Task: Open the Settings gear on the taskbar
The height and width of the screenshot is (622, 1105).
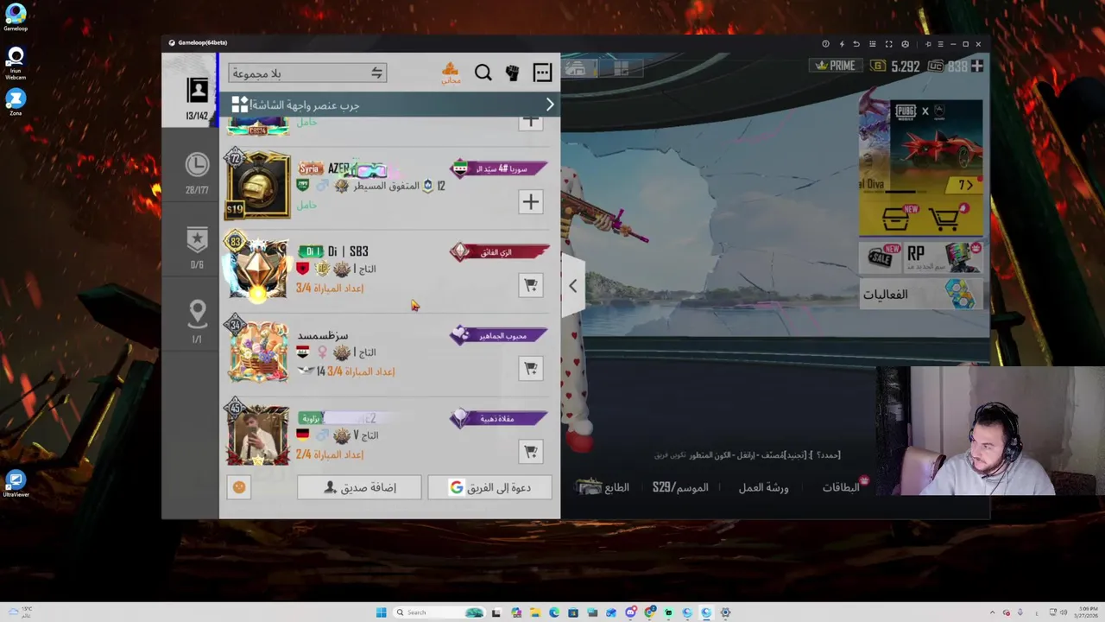Action: point(725,612)
